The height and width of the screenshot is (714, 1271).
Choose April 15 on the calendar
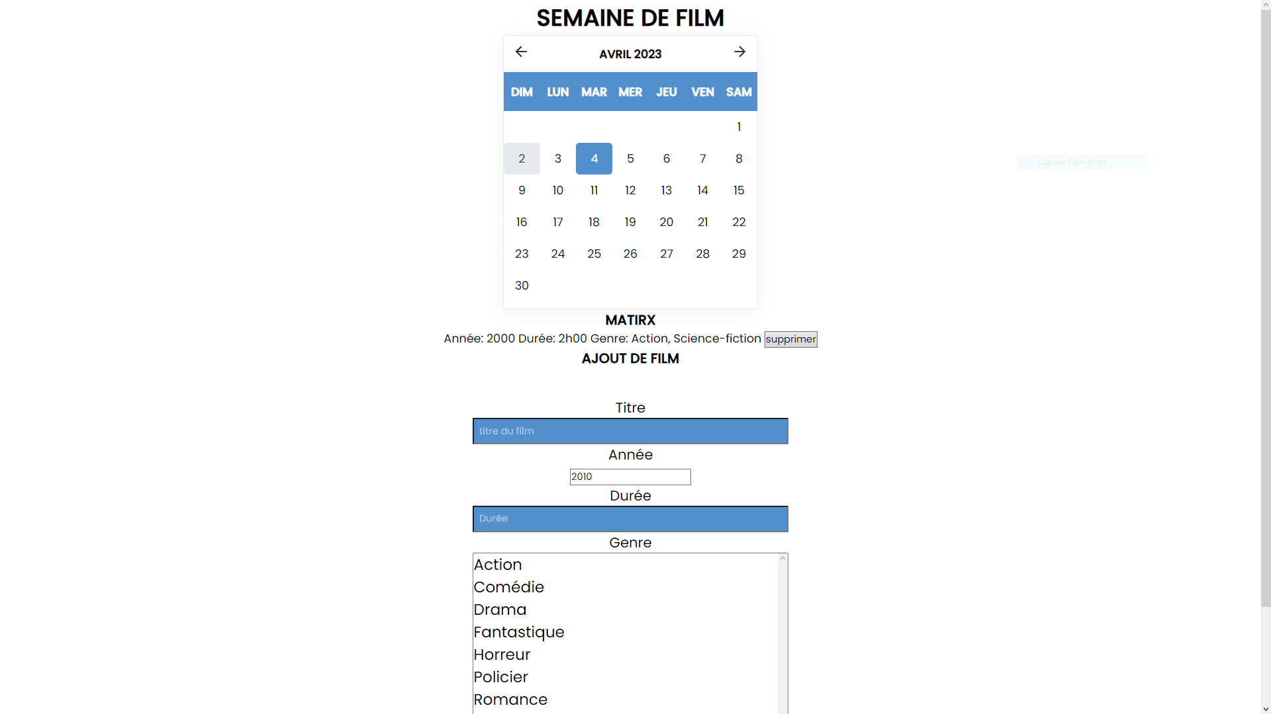pyautogui.click(x=739, y=190)
